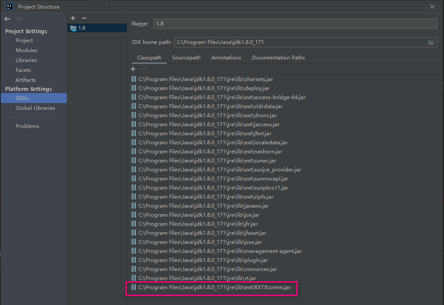Click jar icon beside rt.jar
Screen dimensions: 444x305
point(134,278)
